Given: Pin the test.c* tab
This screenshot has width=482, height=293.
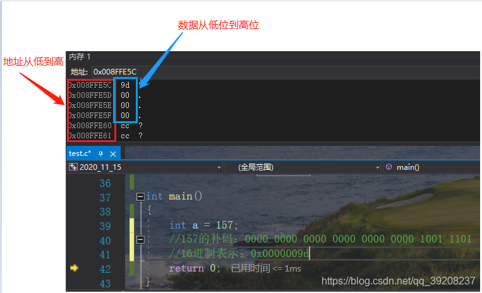Looking at the screenshot, I should pos(100,153).
